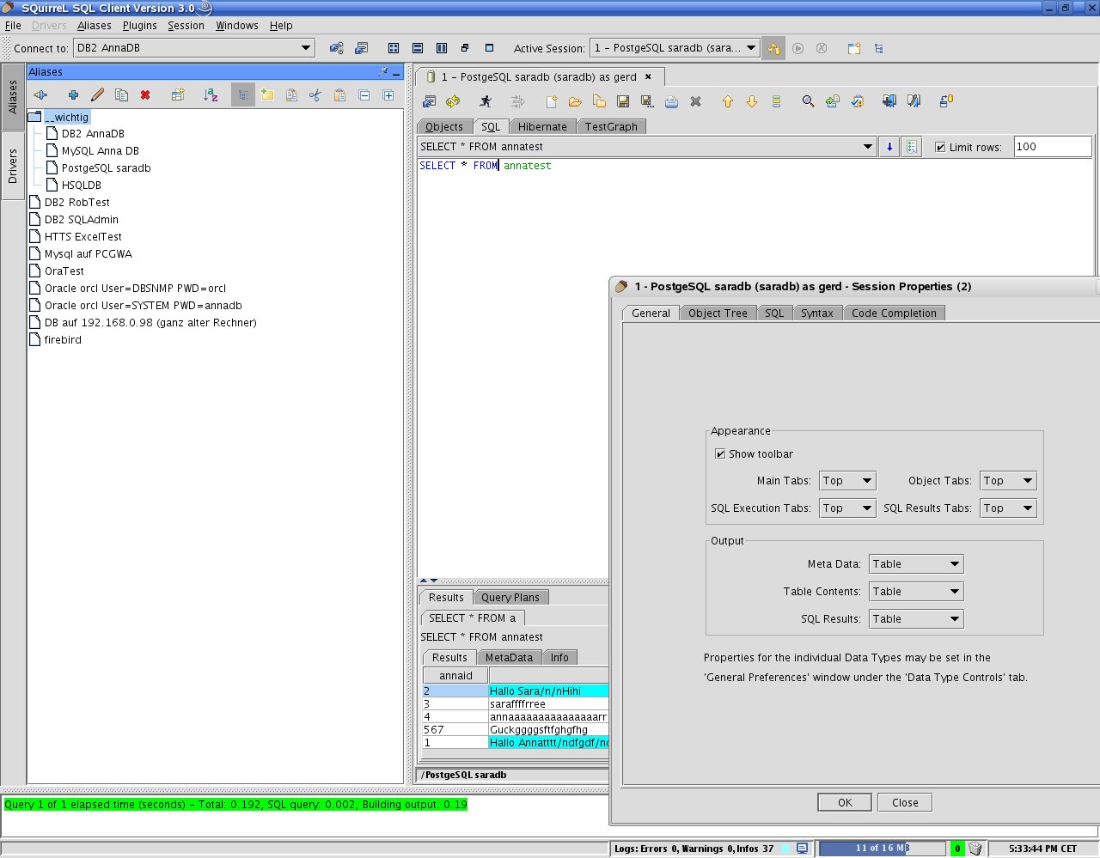
Task: Click the pin icon on Aliases panel header
Action: tap(383, 71)
